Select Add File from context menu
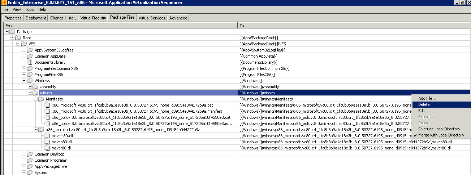This screenshot has width=471, height=175. pyautogui.click(x=427, y=98)
